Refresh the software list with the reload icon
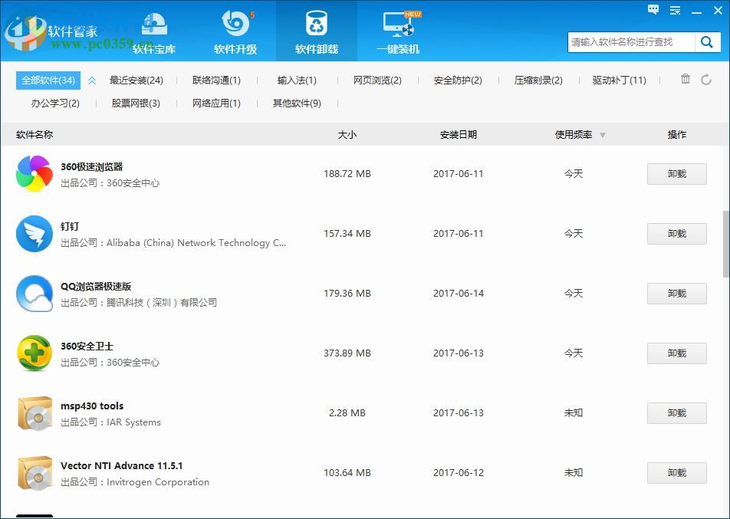Viewport: 730px width, 519px height. point(706,80)
